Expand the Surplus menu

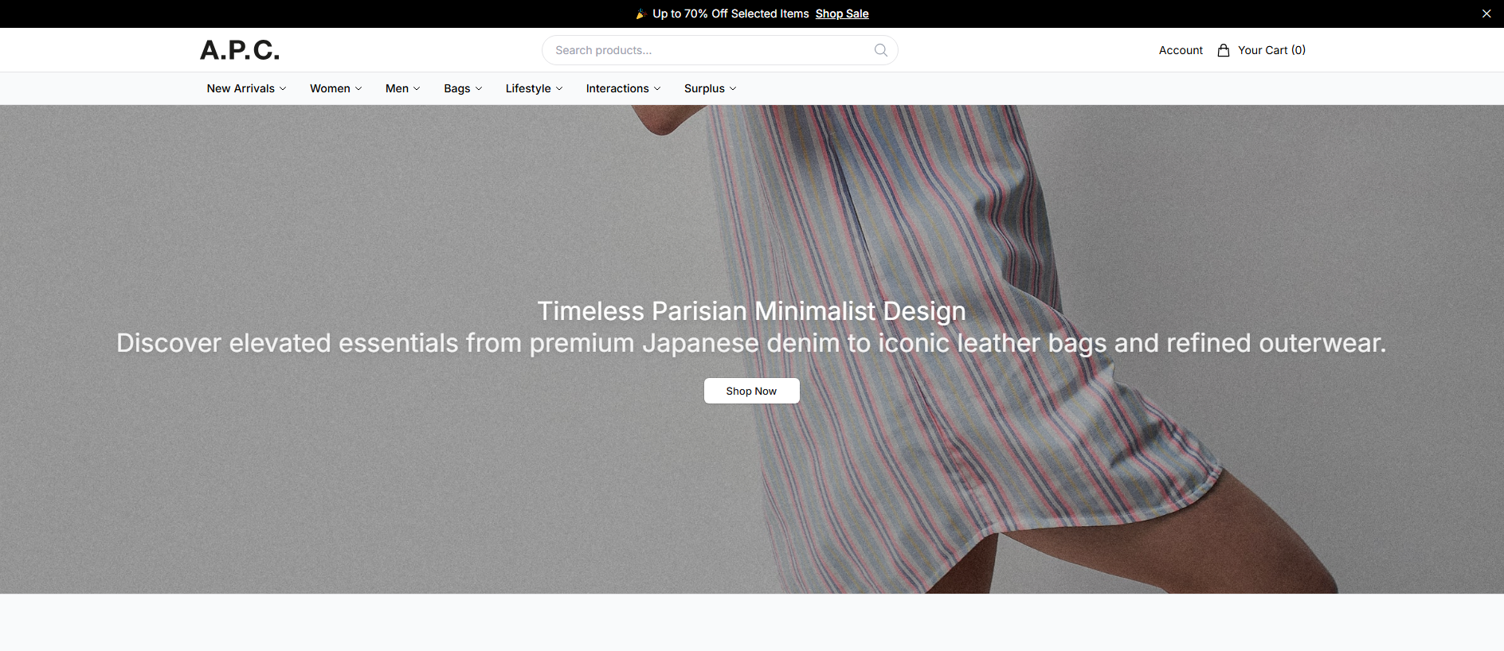pyautogui.click(x=710, y=88)
